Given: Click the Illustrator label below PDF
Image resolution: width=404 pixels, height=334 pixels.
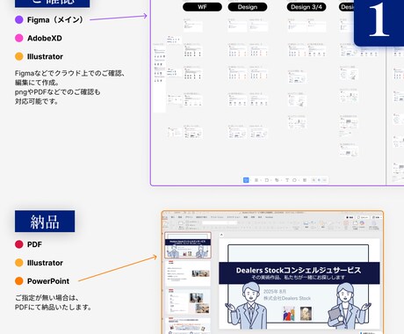Looking at the screenshot, I should coord(45,263).
